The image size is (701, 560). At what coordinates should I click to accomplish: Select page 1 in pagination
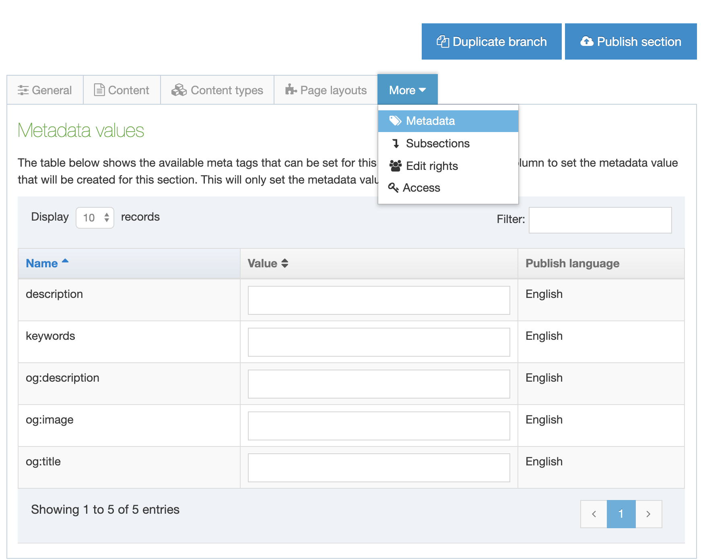621,514
